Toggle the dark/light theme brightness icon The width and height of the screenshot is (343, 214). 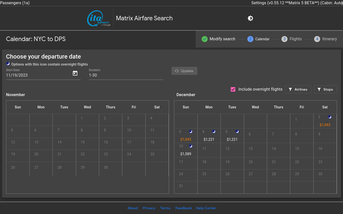250,18
